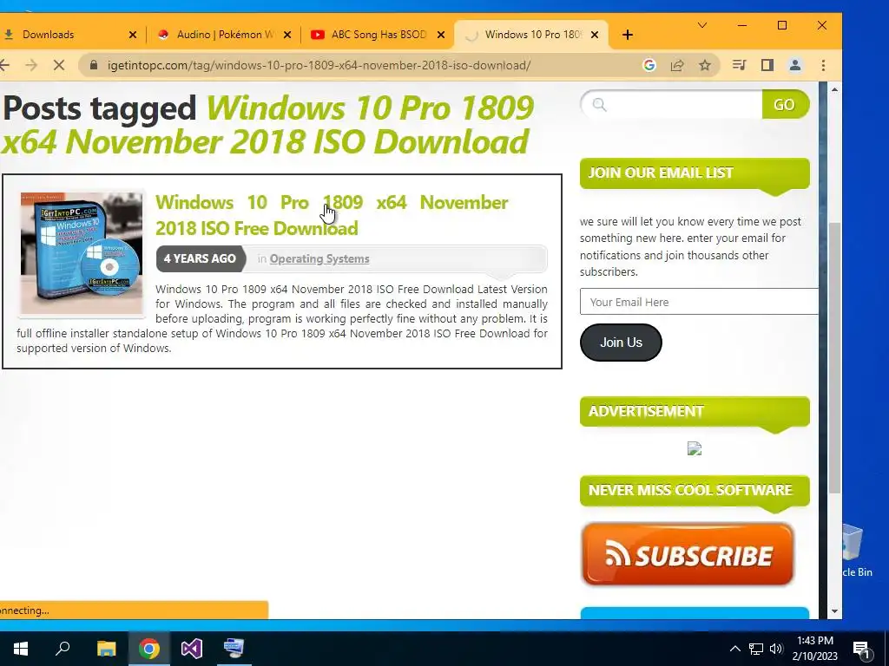
Task: Click the 4 YEARS AGO label
Action: pos(201,258)
